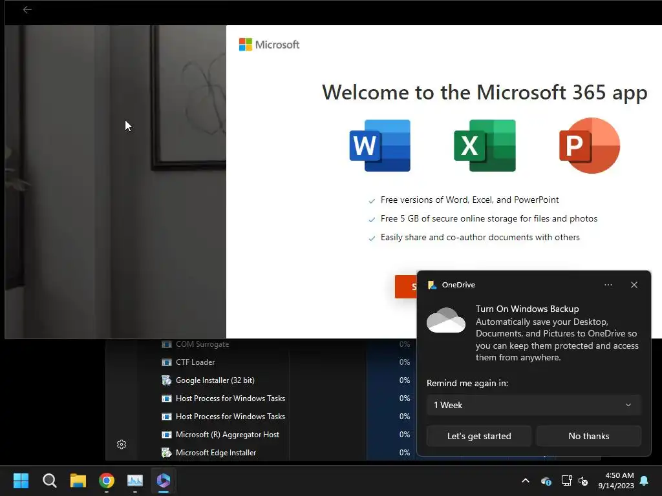Switch to Task Manager in taskbar
This screenshot has height=496, width=662.
pyautogui.click(x=135, y=480)
